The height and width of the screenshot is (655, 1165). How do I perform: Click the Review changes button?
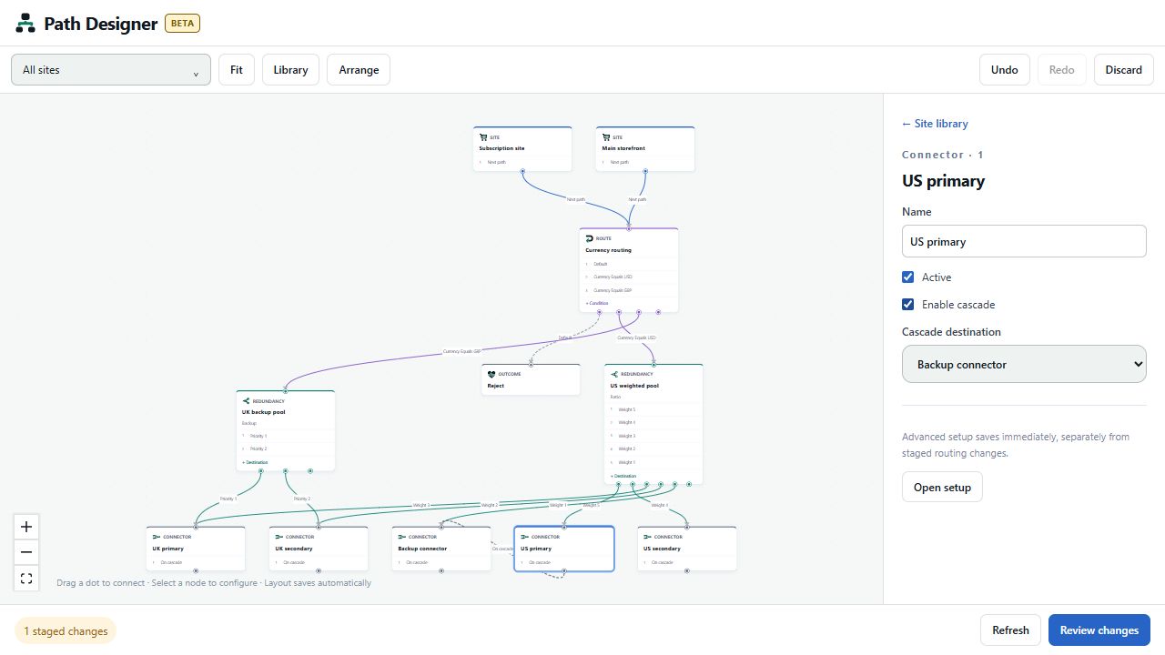pyautogui.click(x=1099, y=630)
